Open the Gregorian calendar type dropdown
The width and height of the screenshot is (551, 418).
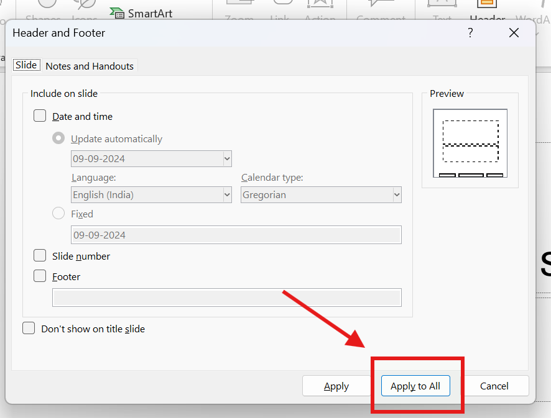(x=321, y=194)
